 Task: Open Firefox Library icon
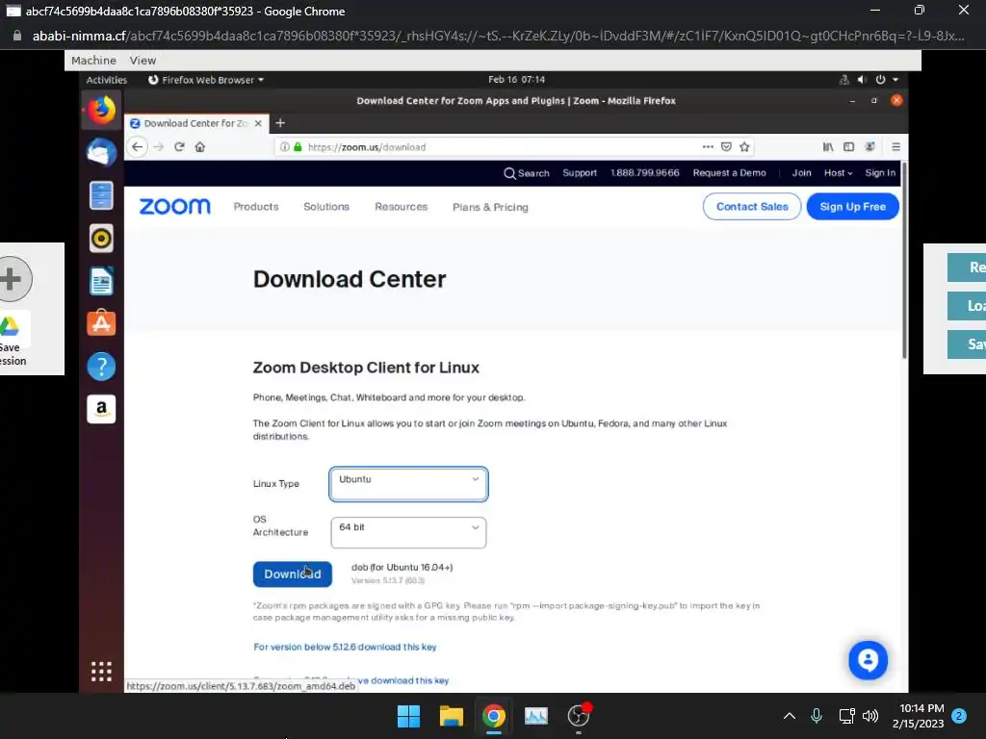[x=828, y=147]
